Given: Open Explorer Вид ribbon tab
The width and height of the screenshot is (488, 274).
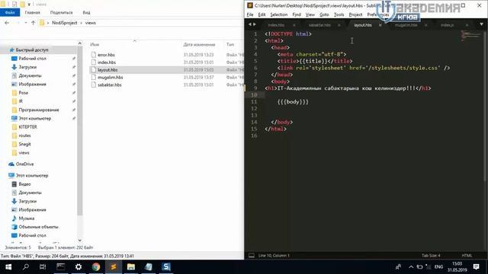Looking at the screenshot, I should coord(86,12).
